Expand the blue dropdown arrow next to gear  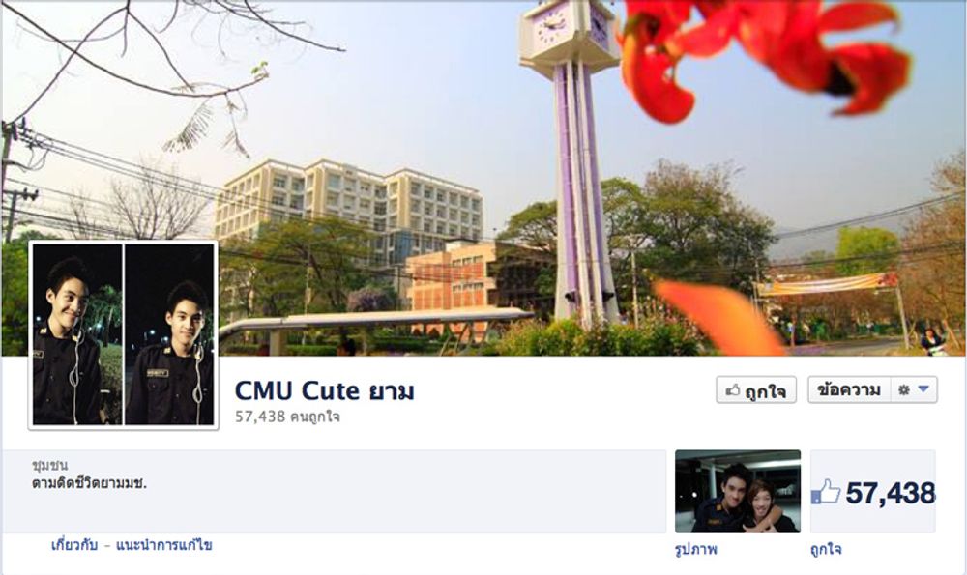tap(923, 388)
